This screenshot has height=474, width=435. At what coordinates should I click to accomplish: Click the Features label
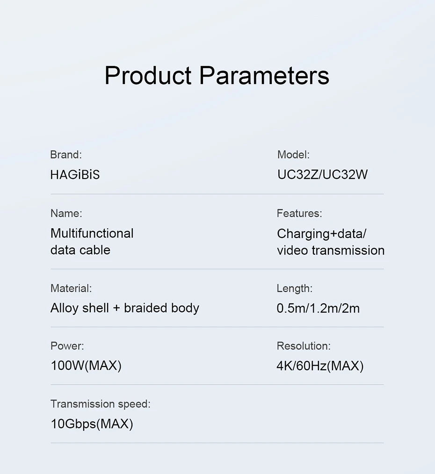(299, 214)
